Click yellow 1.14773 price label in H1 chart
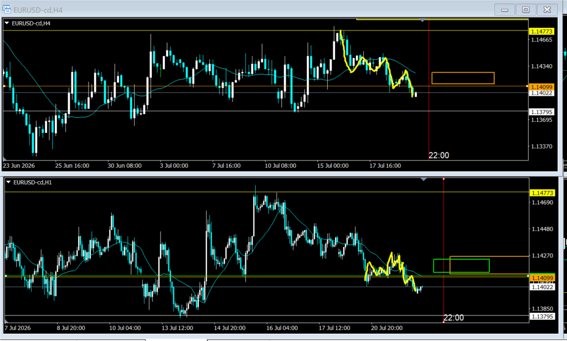Screen dimensions: 567x341 [x=542, y=193]
